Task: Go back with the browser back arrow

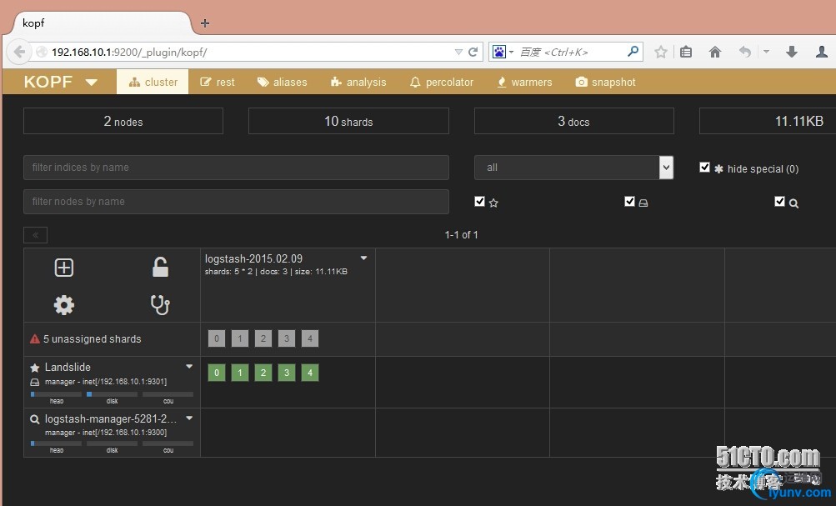Action: (20, 52)
